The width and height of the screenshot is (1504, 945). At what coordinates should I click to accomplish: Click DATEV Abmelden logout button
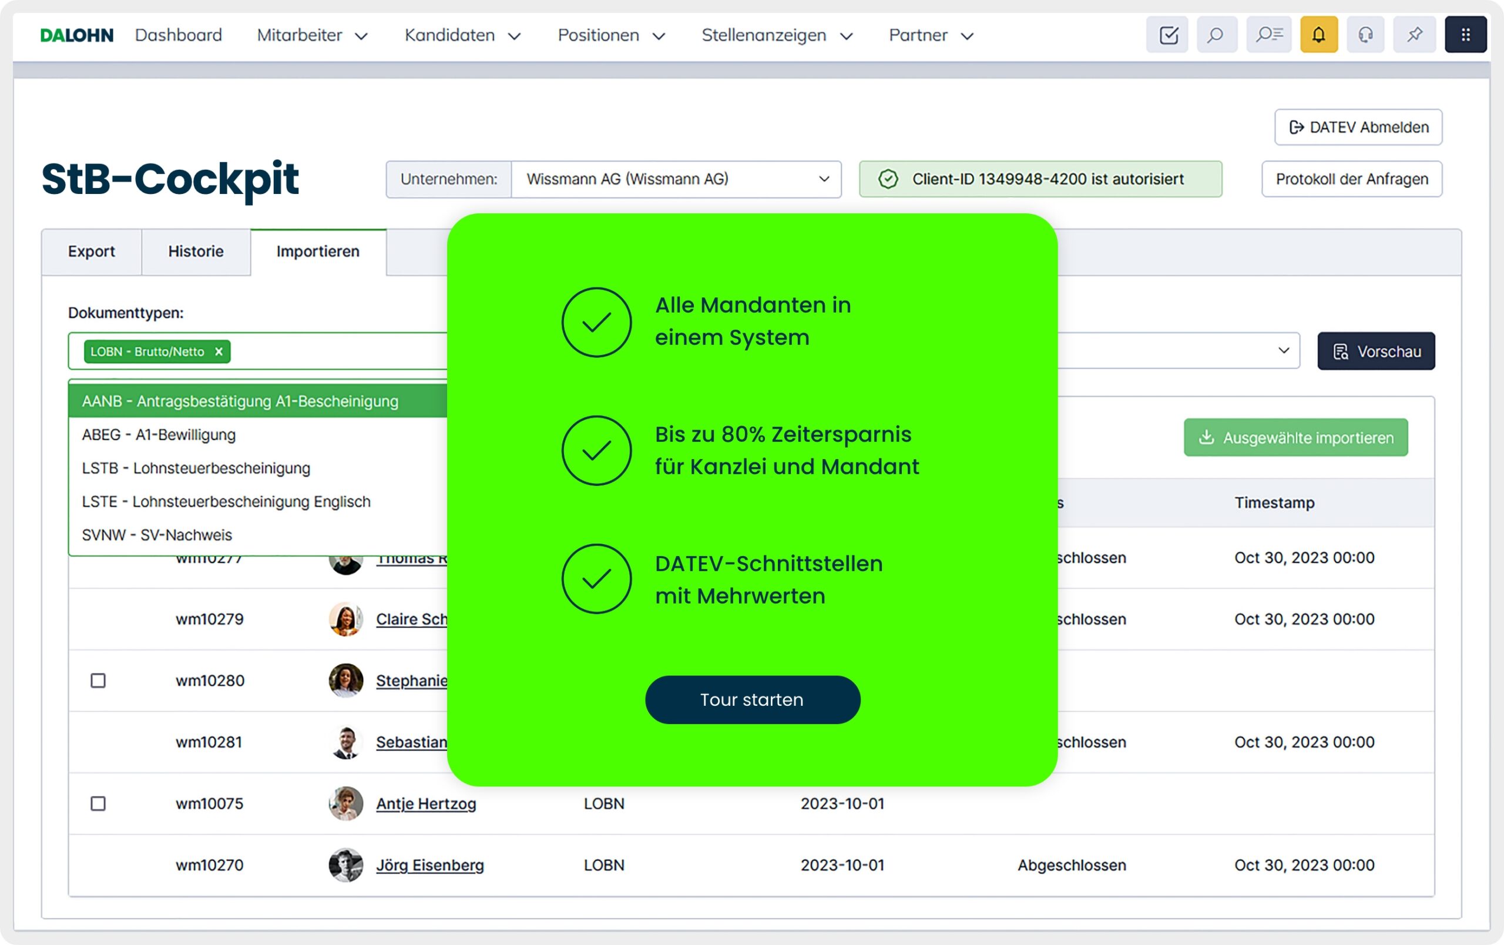point(1358,128)
